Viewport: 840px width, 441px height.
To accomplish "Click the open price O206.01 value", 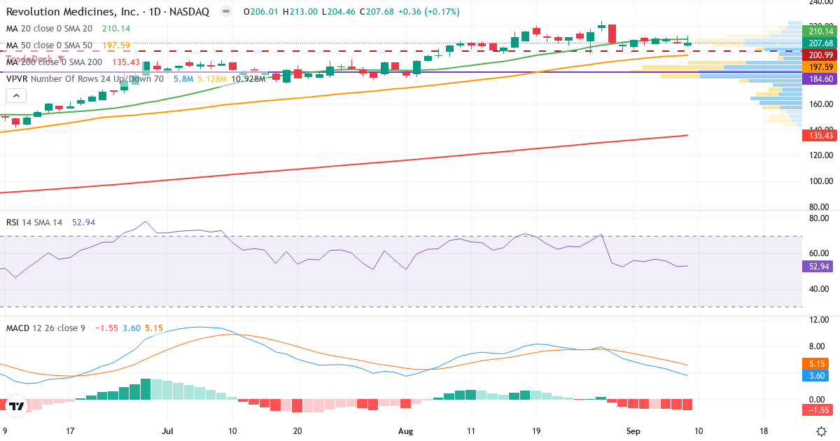I will tap(262, 13).
